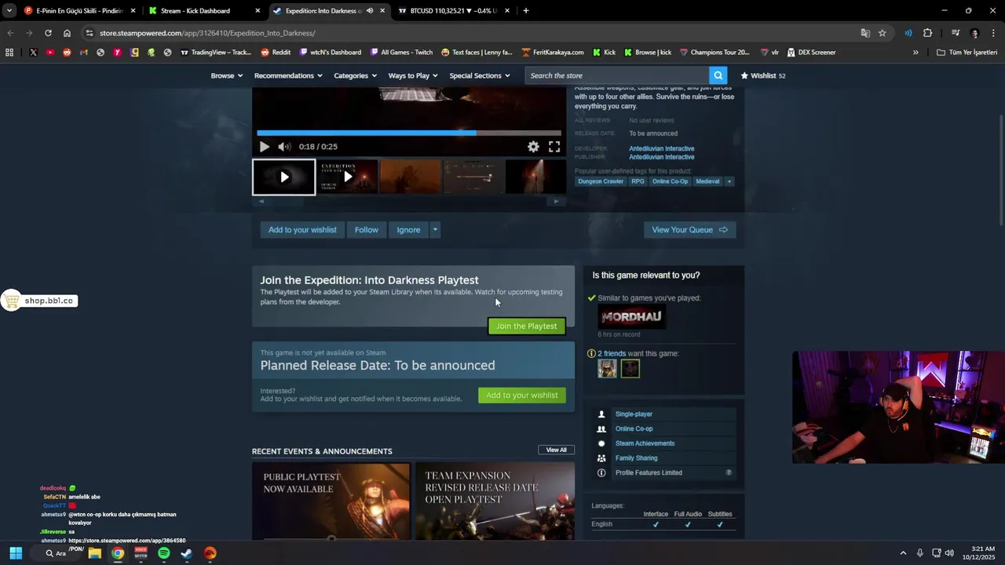1005x565 pixels.
Task: Expand the Browse menu
Action: 226,75
